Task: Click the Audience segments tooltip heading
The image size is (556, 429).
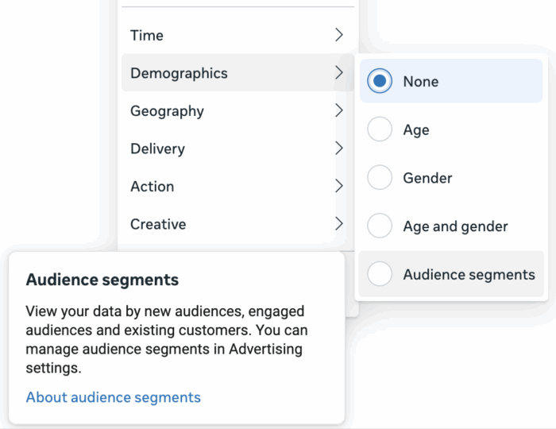Action: (102, 280)
